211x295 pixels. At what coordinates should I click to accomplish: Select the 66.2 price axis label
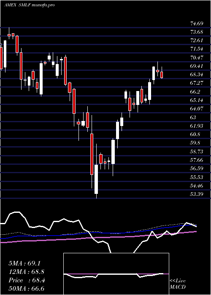195,91
